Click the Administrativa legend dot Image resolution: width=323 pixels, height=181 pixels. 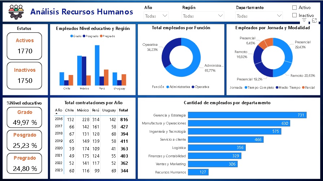point(167,87)
